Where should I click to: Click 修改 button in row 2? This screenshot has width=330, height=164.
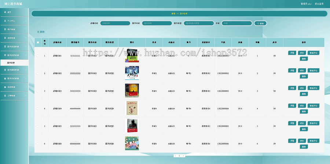click(302, 70)
